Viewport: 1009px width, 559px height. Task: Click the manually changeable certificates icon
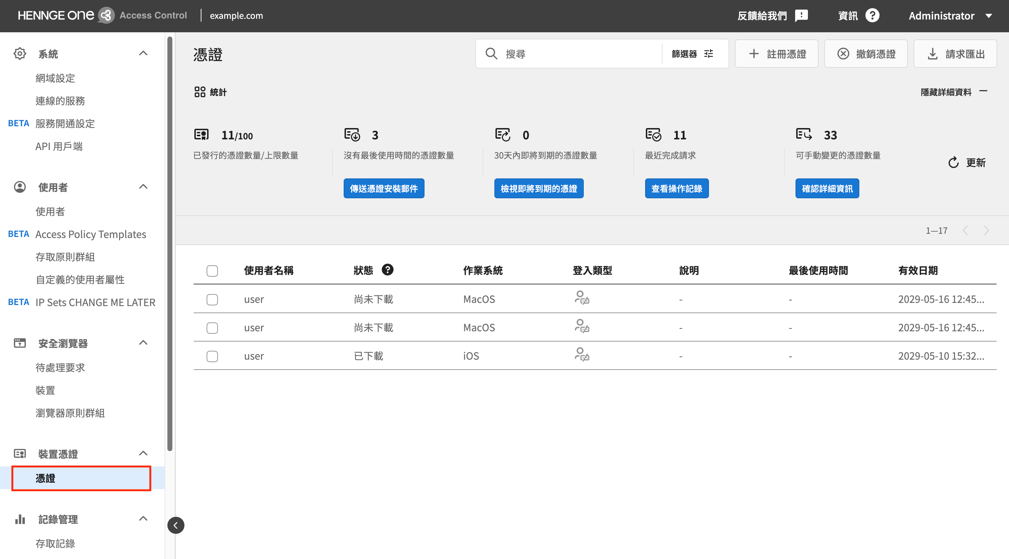coord(804,134)
